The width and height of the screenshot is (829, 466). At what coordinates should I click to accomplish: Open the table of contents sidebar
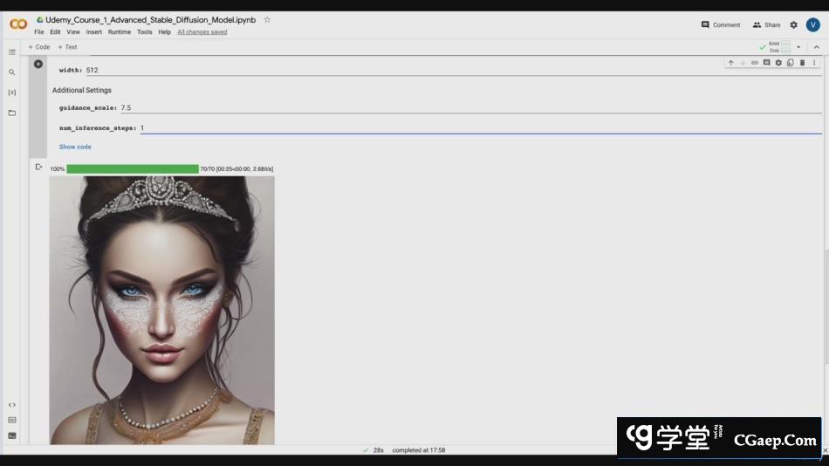click(12, 52)
